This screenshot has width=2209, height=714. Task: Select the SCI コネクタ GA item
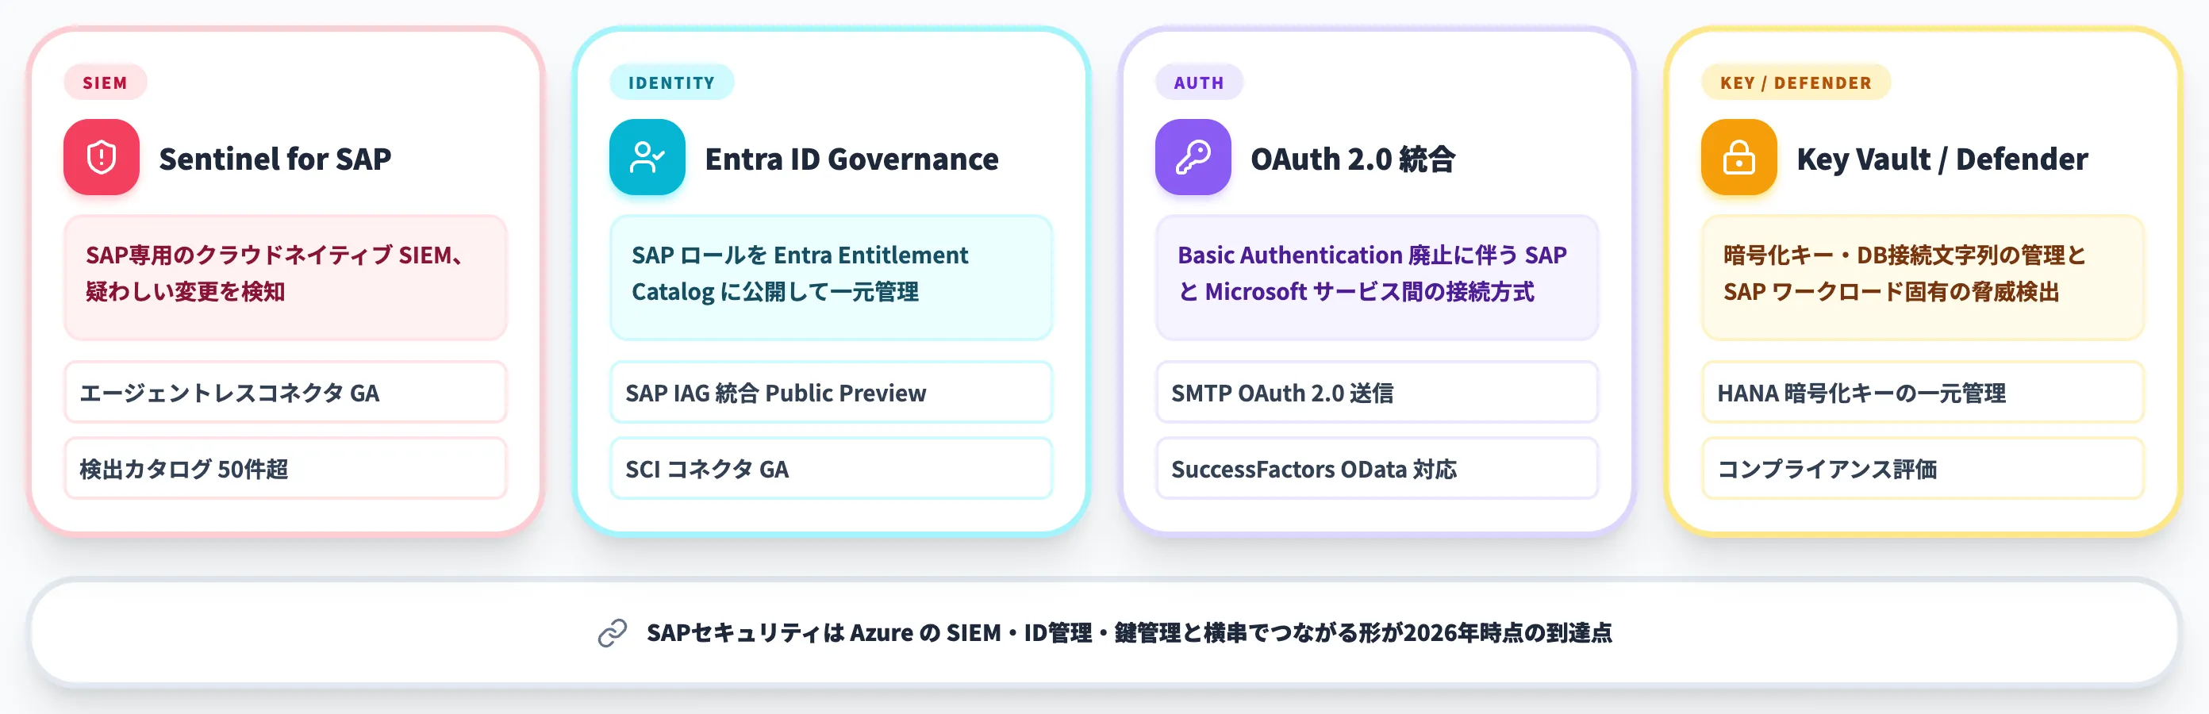coord(831,469)
